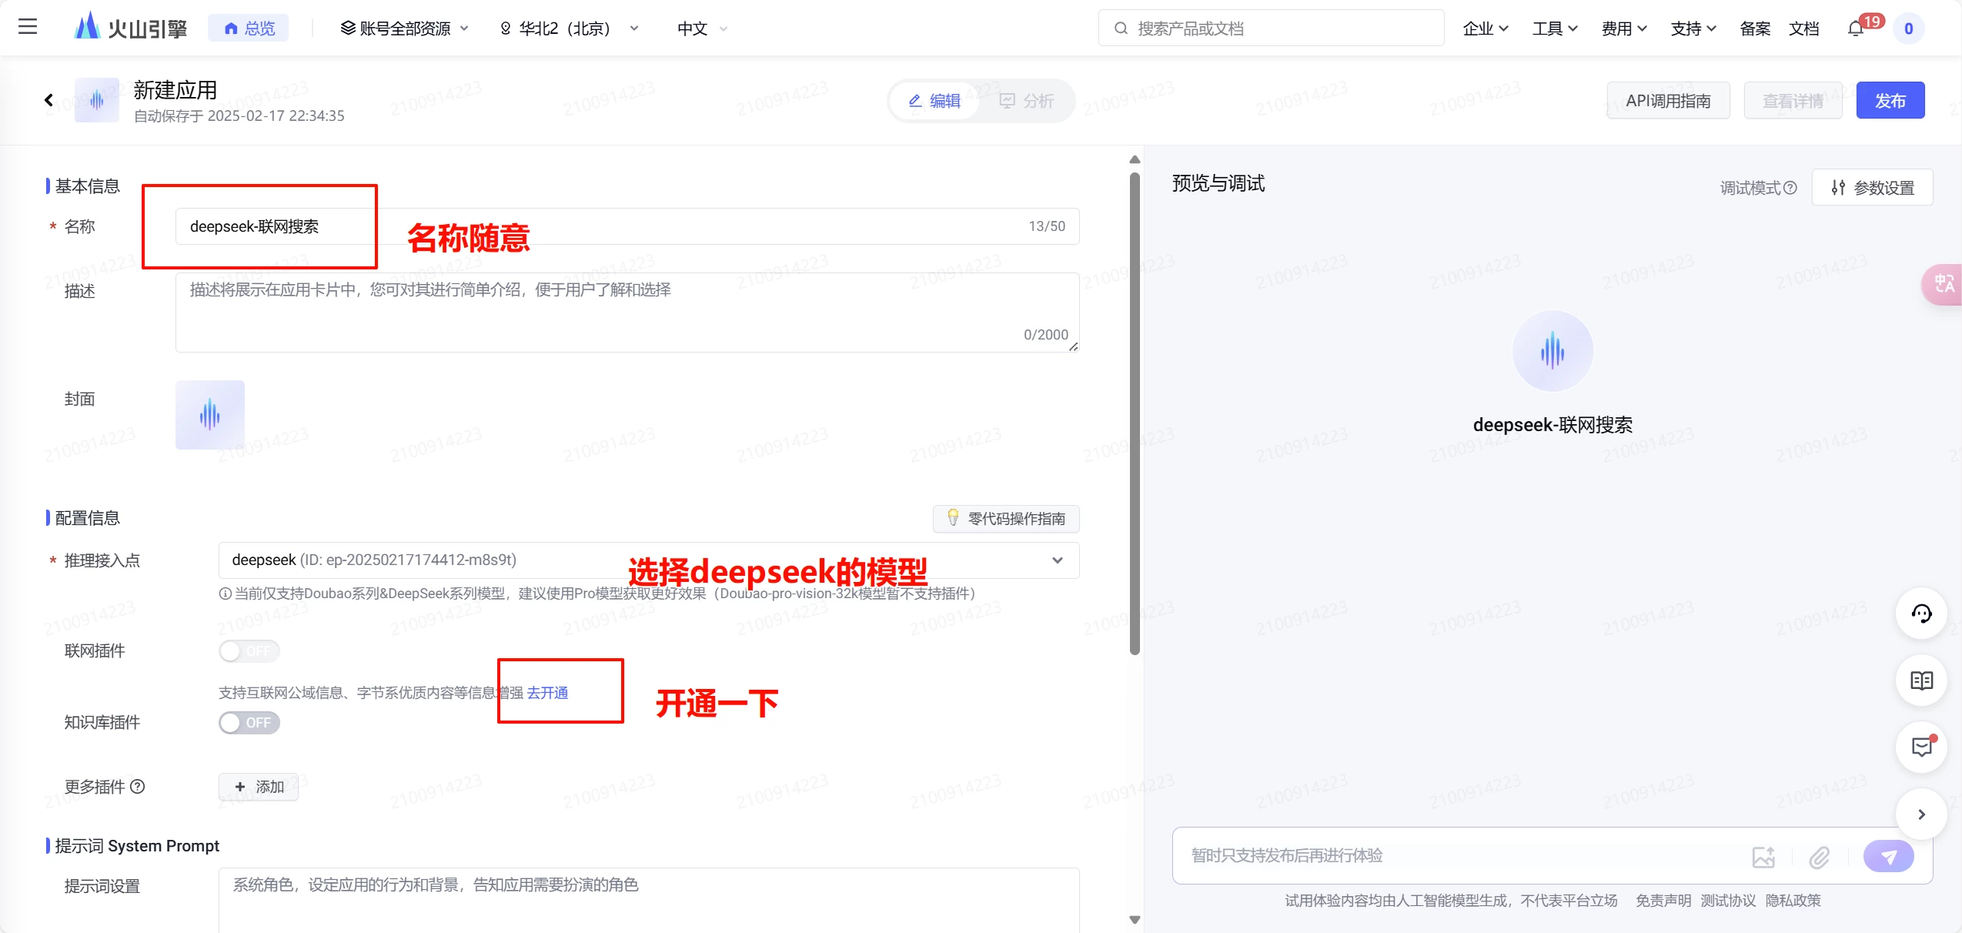Click the 去开通 link
The height and width of the screenshot is (933, 1962).
point(547,693)
